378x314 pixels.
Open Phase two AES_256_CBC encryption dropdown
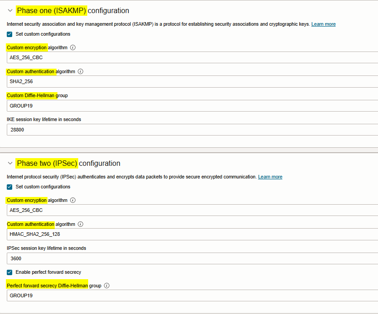192,210
